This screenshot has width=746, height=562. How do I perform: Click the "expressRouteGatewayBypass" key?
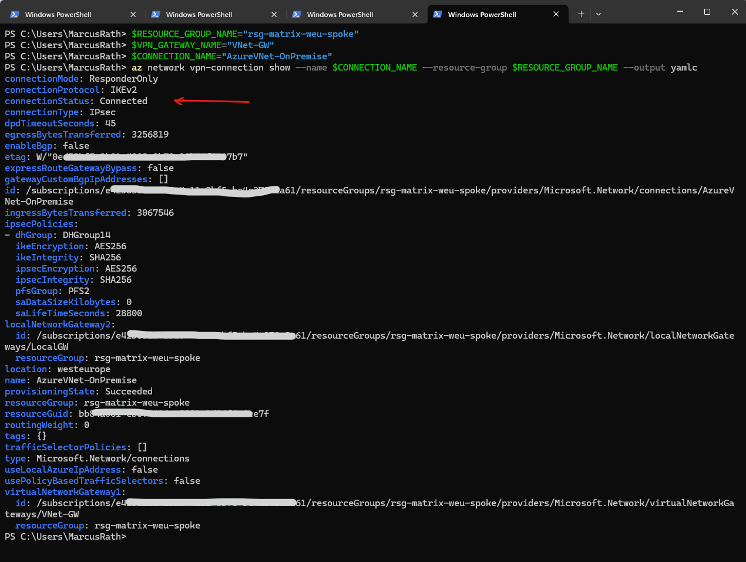[70, 168]
